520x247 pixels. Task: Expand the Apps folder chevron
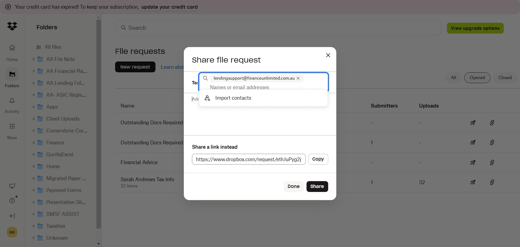(34, 107)
